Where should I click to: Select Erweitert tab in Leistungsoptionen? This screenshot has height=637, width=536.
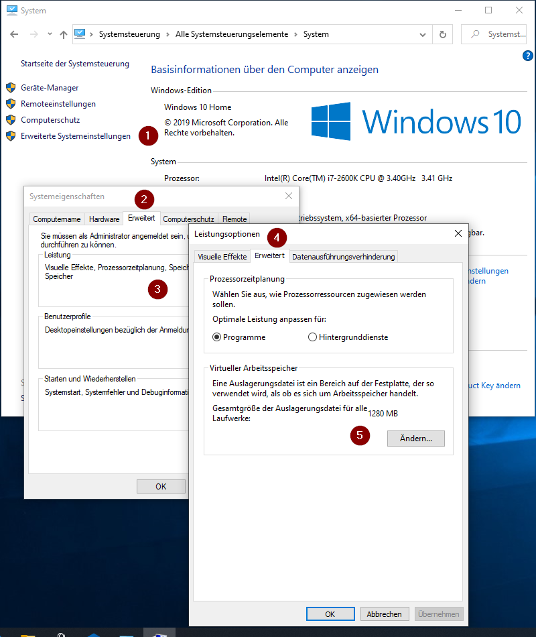pos(269,255)
